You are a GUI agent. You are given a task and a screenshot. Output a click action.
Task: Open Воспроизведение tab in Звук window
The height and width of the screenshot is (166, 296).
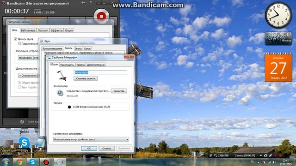(x=52, y=48)
